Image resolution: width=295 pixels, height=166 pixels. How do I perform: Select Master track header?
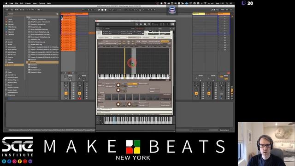[x=224, y=14]
